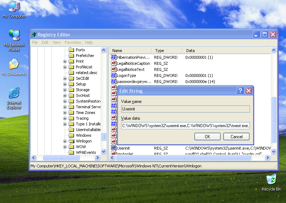Confirm the string edit with OK

tap(207, 136)
